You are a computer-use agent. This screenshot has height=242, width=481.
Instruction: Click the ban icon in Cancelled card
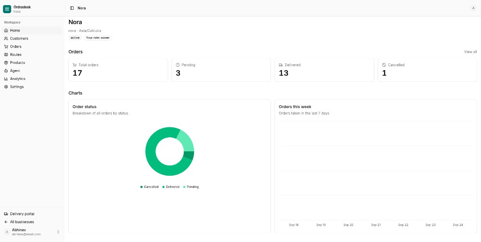click(x=384, y=65)
